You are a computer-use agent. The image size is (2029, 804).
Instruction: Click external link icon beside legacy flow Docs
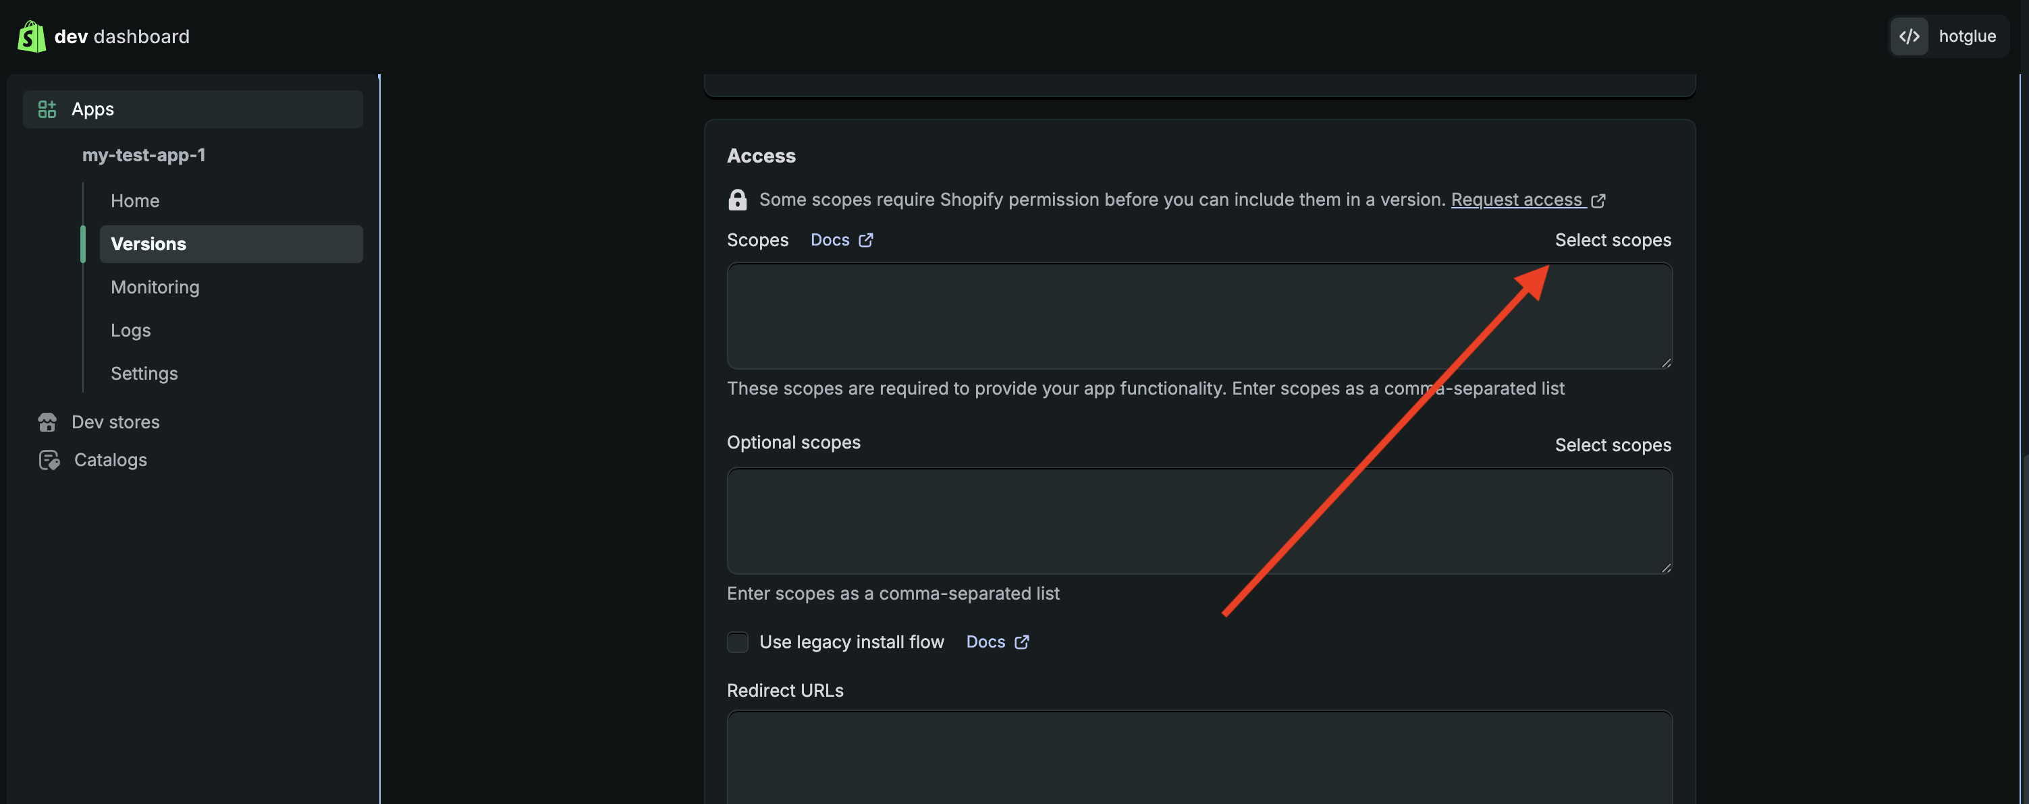click(x=1022, y=643)
